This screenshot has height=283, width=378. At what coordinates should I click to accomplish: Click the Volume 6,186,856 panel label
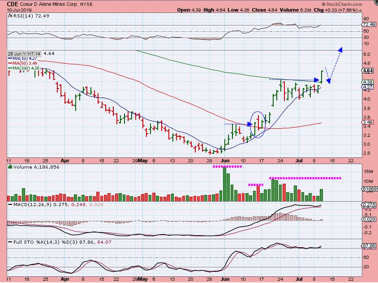click(36, 167)
